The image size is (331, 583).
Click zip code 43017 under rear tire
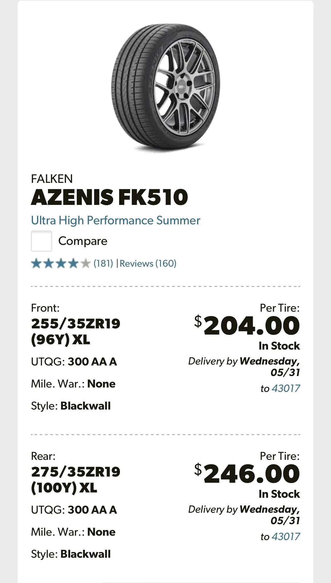click(x=286, y=536)
